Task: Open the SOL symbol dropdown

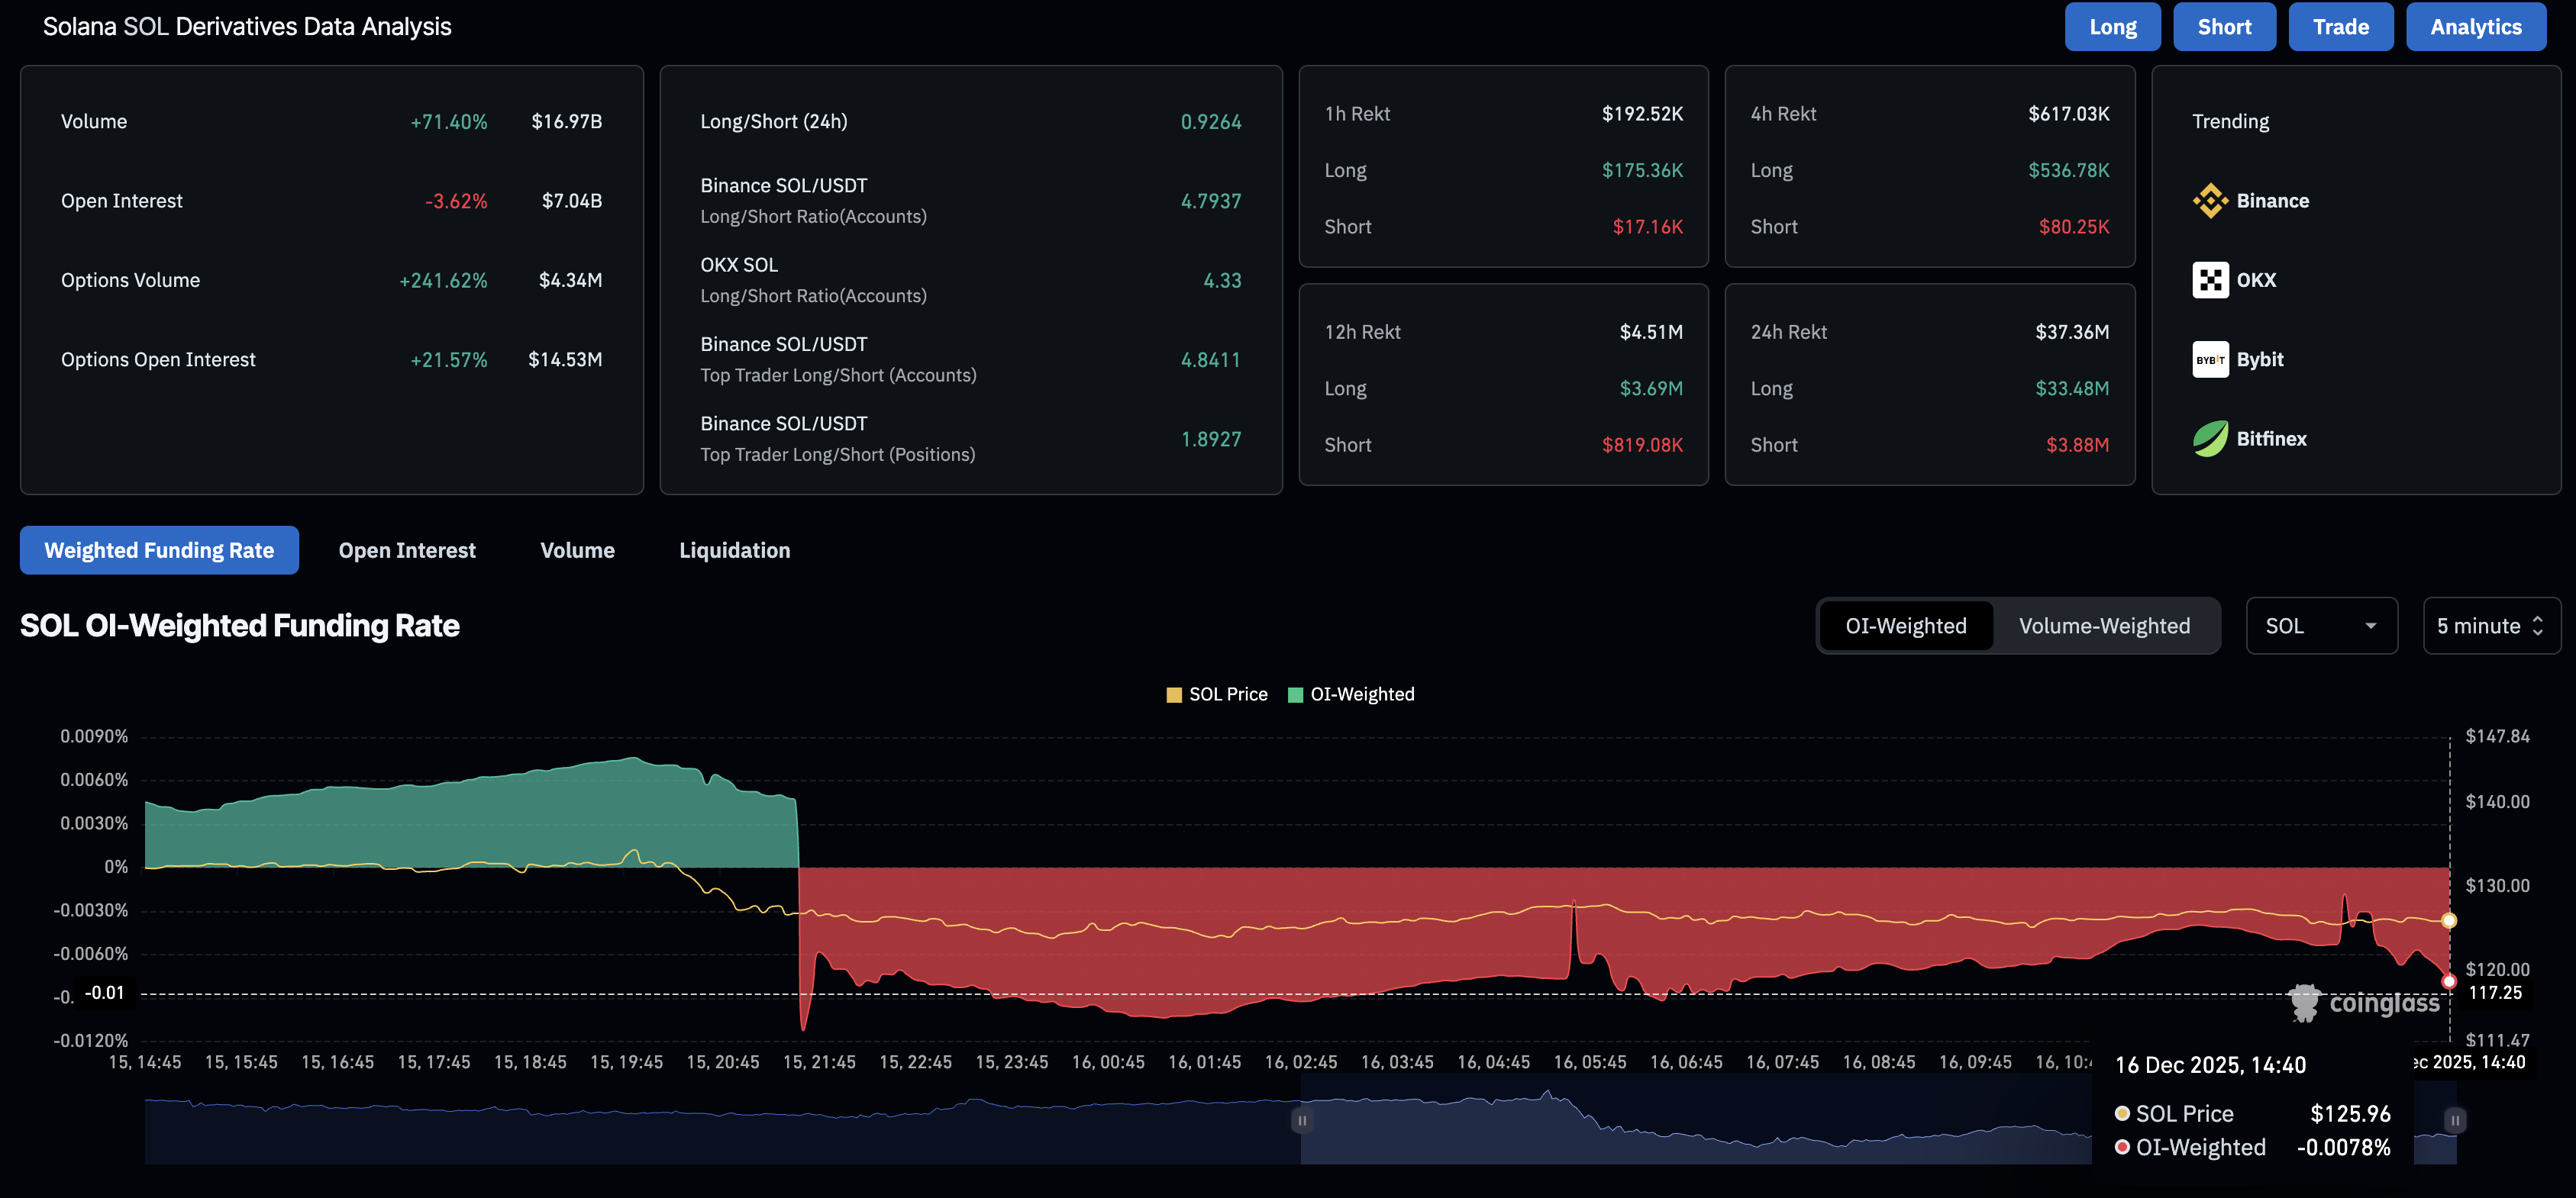Action: (x=2321, y=626)
